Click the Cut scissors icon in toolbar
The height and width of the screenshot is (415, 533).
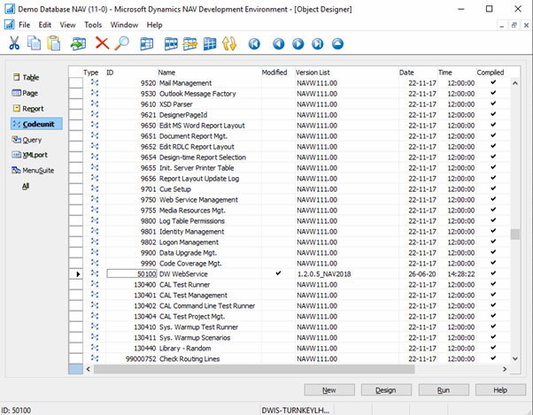pos(14,42)
